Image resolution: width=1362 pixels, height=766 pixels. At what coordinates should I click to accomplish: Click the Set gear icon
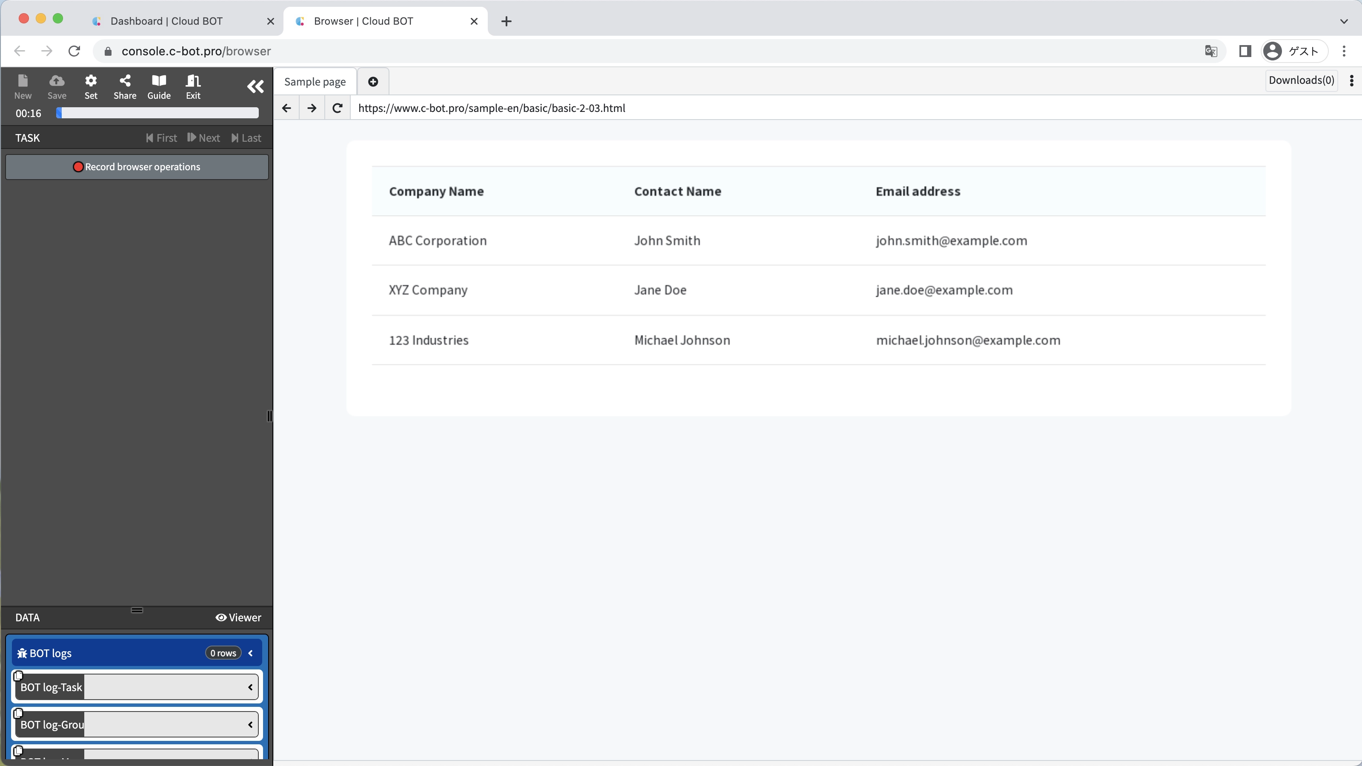tap(91, 87)
